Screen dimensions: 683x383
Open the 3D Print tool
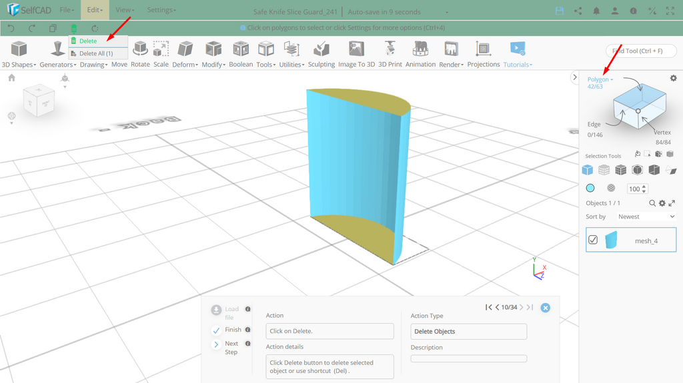click(x=390, y=55)
